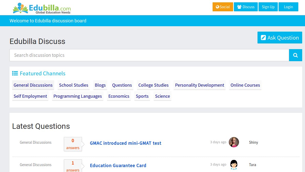Open Shiny's avatar picture
This screenshot has height=172, width=305.
[x=234, y=142]
